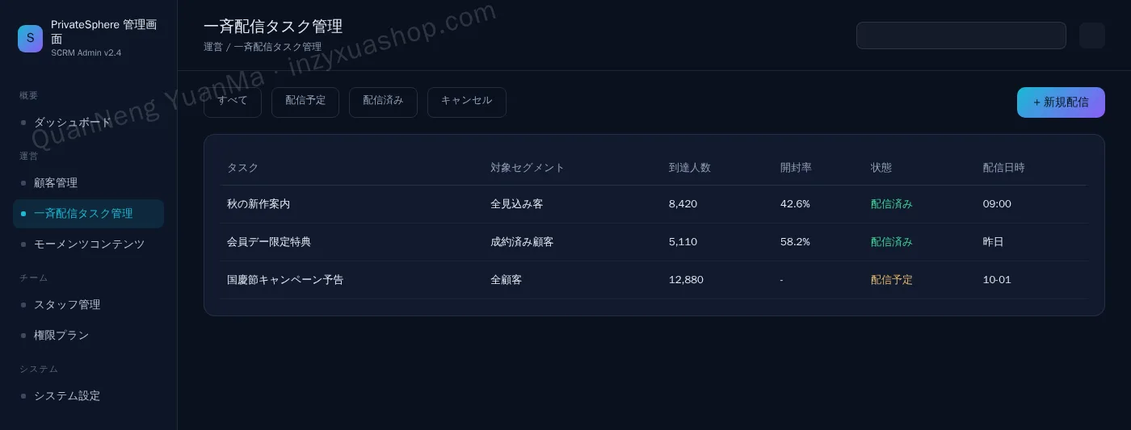Screen dimensions: 1131x430
Task: Select 一斉配信タスク管理 sidebar item
Action: pyautogui.click(x=88, y=214)
